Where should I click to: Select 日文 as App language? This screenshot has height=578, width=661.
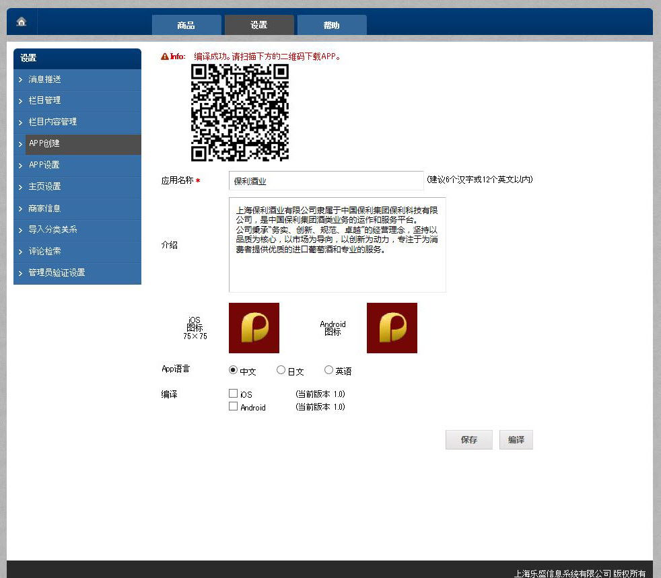[281, 370]
